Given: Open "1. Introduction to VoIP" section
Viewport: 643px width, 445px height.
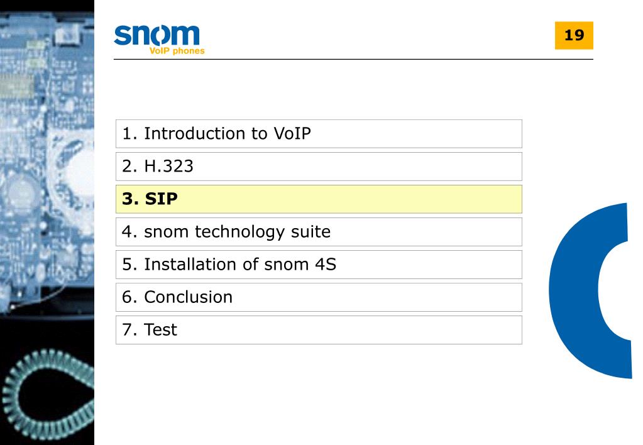Looking at the screenshot, I should pos(319,134).
